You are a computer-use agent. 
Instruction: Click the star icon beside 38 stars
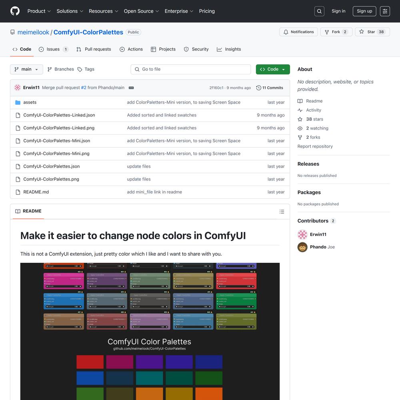tap(300, 119)
